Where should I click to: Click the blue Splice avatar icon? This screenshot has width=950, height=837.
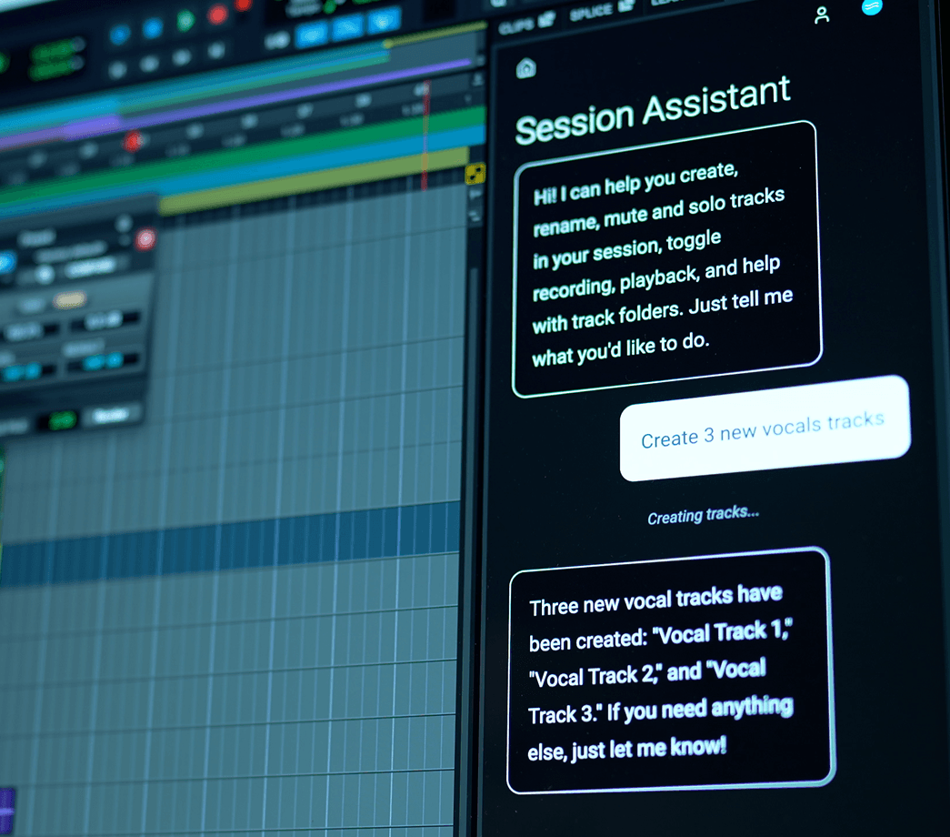click(x=873, y=10)
